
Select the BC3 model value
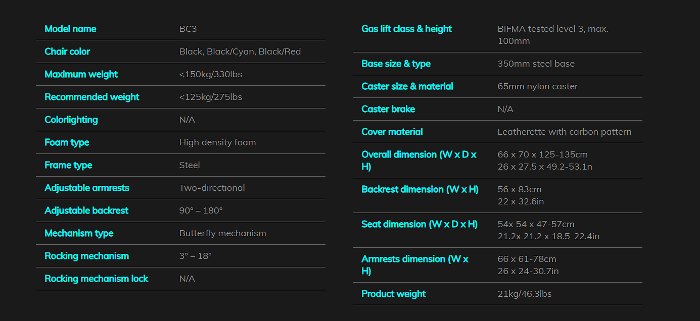188,29
